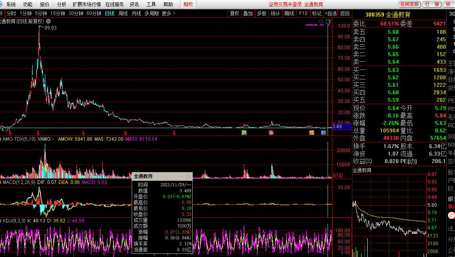This screenshot has height=257, width=455.
Task: Click the red 期权 button in the menu bar
Action: (188, 4)
